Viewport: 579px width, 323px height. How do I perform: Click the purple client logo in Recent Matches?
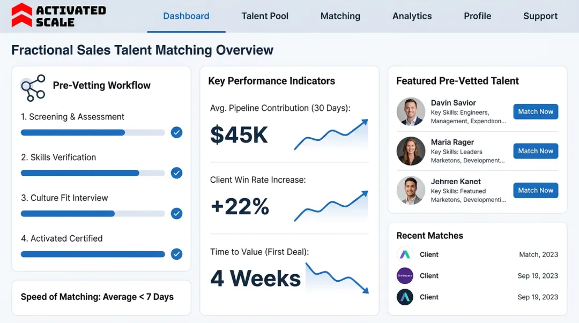tap(405, 276)
